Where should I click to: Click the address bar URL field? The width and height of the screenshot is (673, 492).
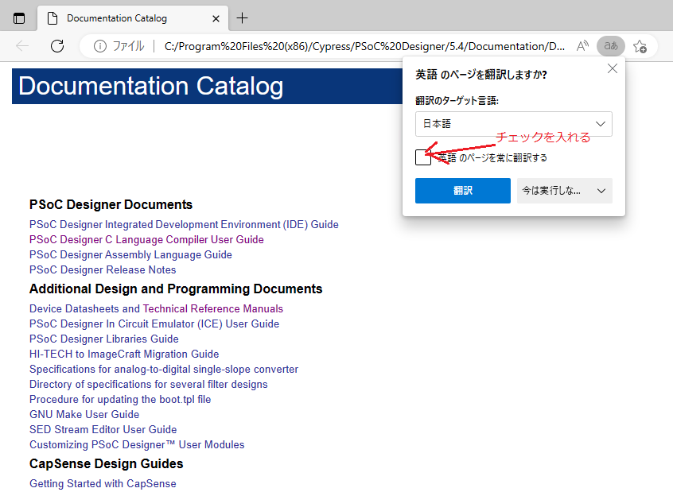[x=364, y=46]
